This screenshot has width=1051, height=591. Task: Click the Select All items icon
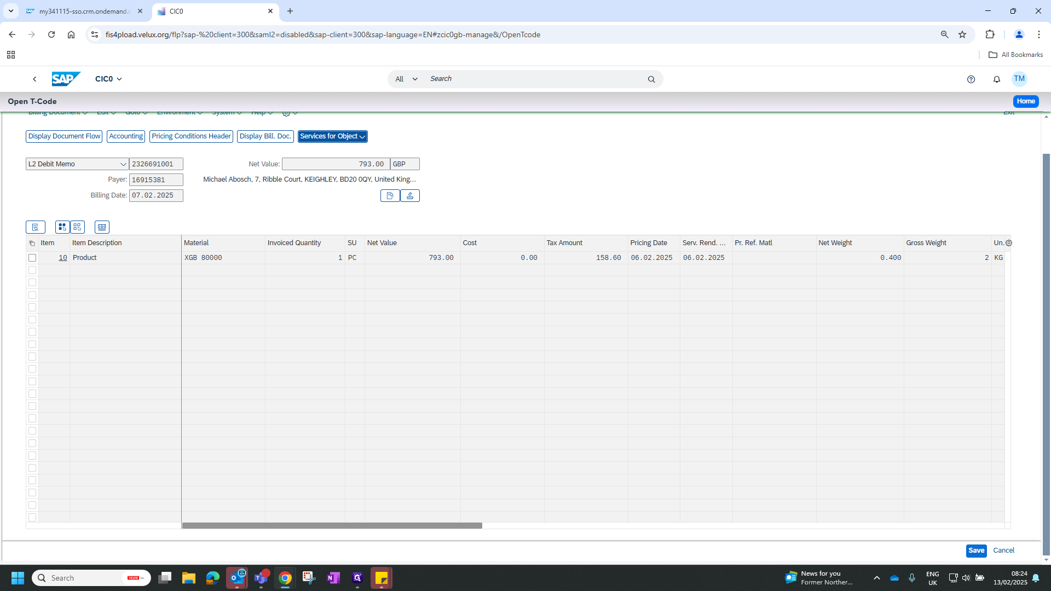62,227
